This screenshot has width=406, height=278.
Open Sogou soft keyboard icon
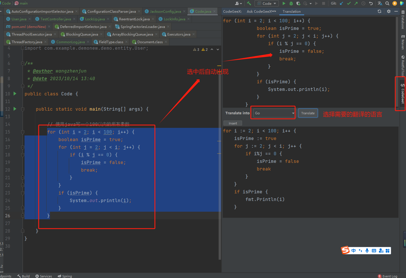[x=374, y=251]
